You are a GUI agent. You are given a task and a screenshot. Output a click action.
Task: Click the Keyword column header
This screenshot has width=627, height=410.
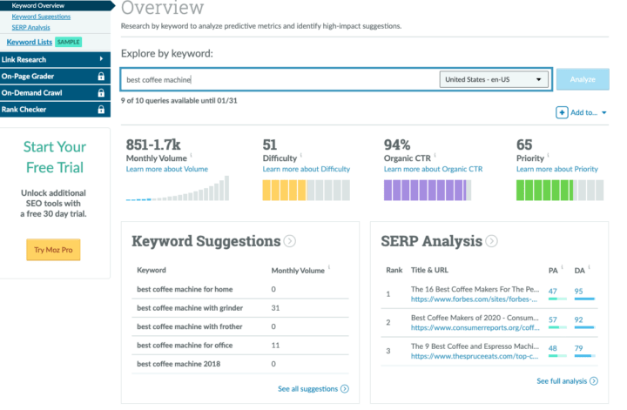(x=152, y=270)
